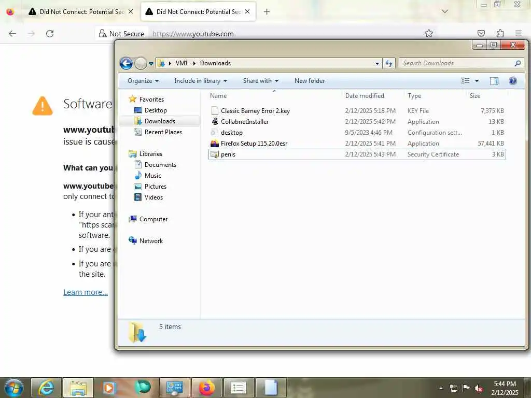Select Firefox Setup 115.20.0esr file
This screenshot has height=398, width=531.
click(x=357, y=144)
